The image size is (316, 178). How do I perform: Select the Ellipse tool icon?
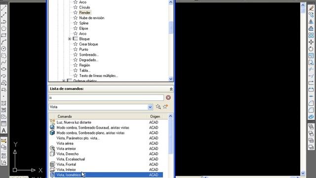point(3,69)
